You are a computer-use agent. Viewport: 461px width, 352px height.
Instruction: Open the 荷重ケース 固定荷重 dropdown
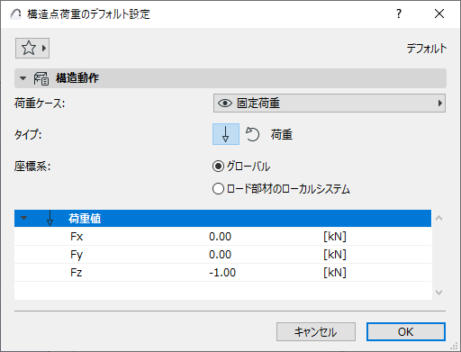[x=330, y=104]
